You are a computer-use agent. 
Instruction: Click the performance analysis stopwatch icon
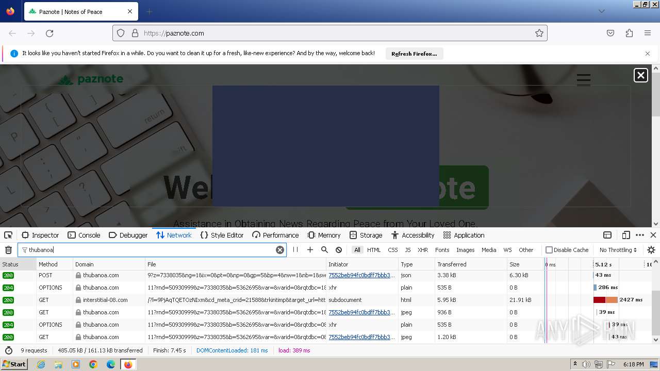click(8, 350)
